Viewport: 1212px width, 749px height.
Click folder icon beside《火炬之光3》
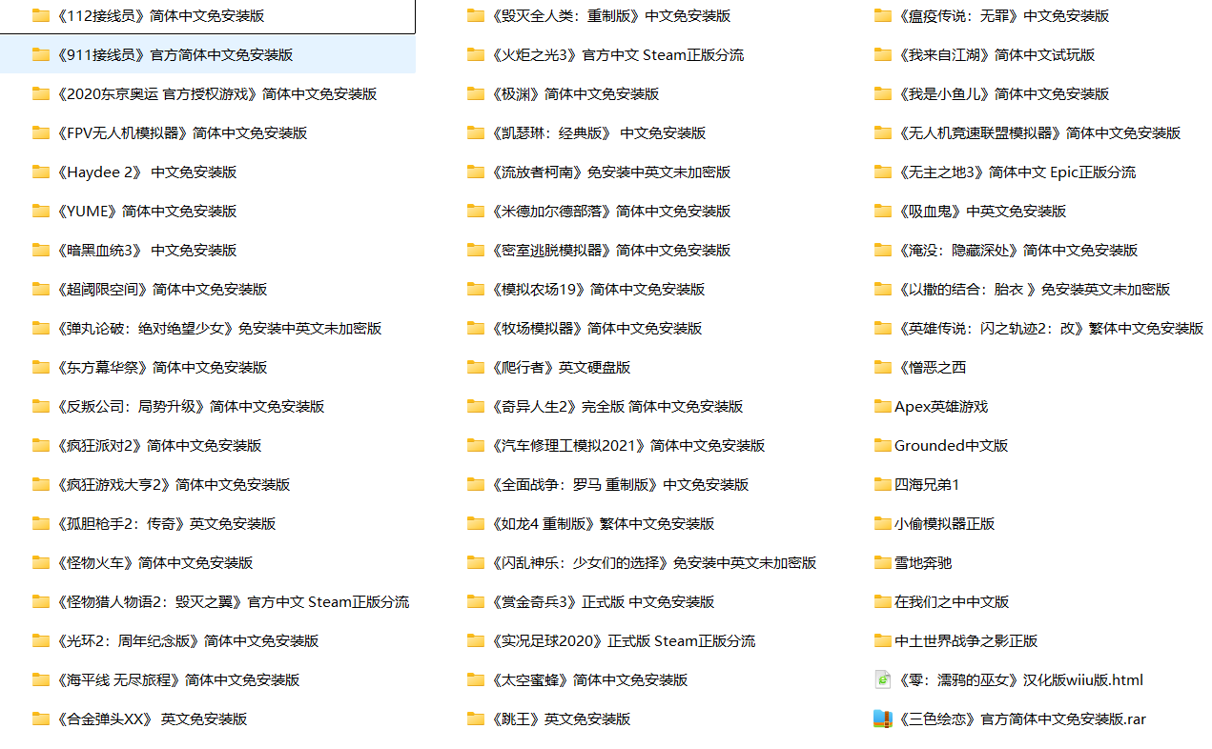pos(476,54)
